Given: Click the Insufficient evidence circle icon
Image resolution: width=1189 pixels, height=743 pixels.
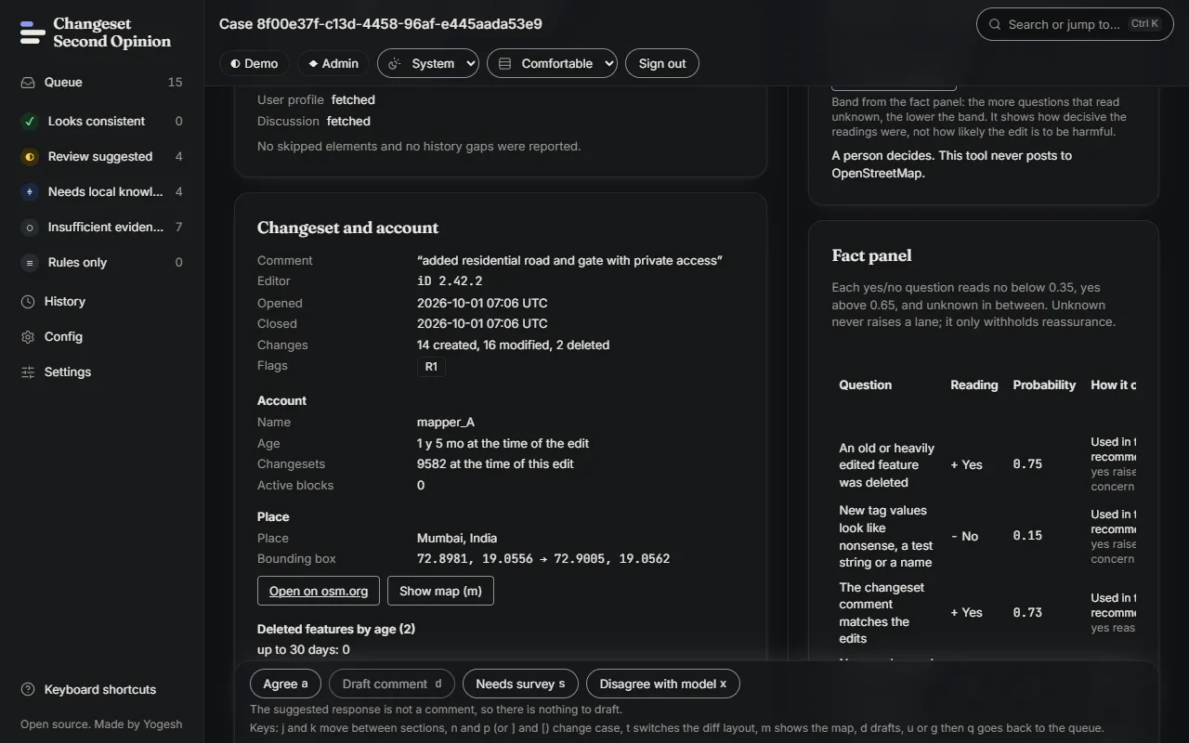Looking at the screenshot, I should (30, 228).
